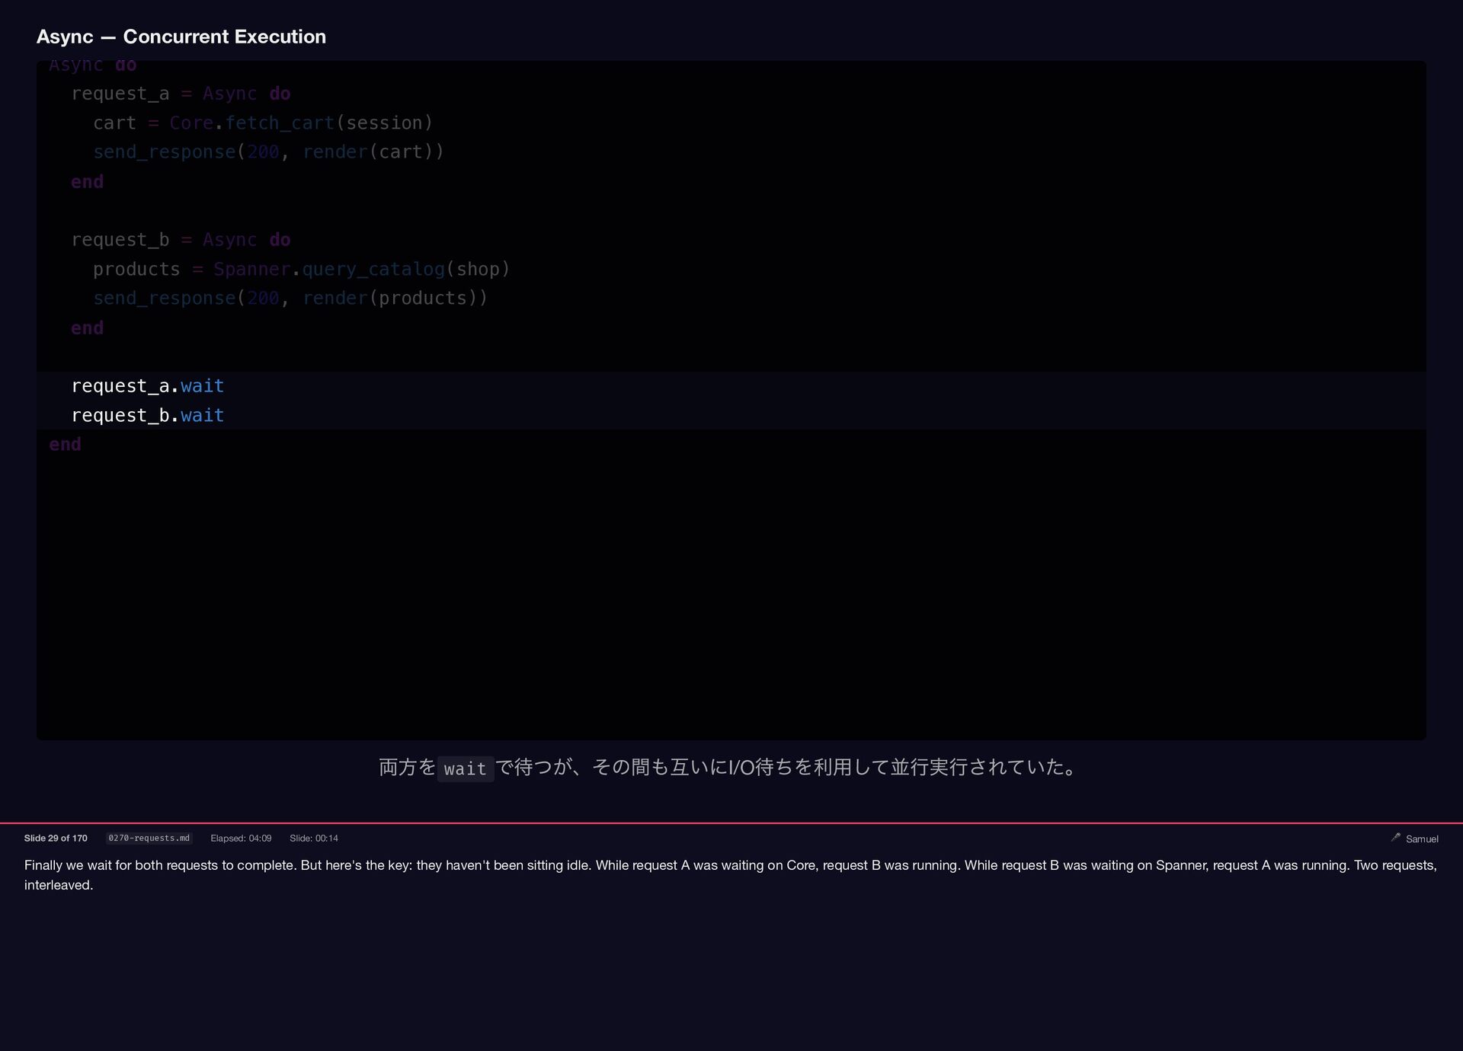The image size is (1463, 1051).
Task: Click the request_b.wait code line
Action: (x=148, y=415)
